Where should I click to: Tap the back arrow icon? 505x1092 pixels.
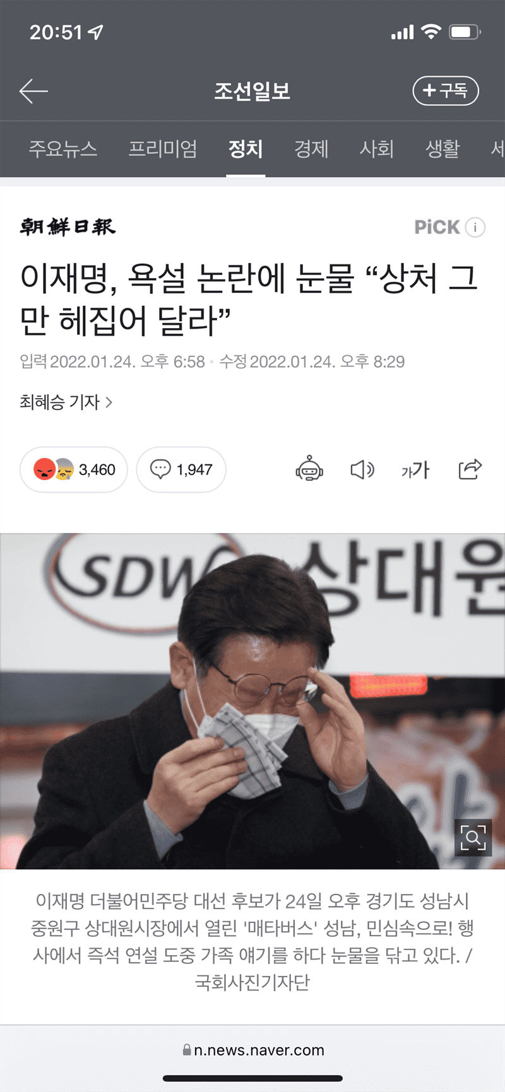click(x=33, y=91)
